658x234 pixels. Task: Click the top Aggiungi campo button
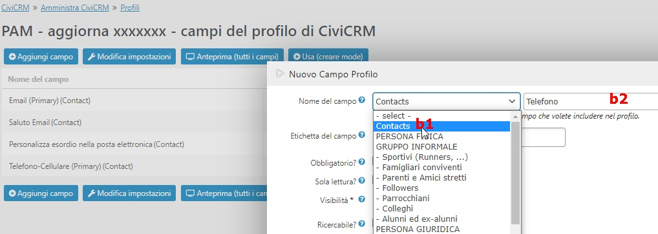coord(41,57)
